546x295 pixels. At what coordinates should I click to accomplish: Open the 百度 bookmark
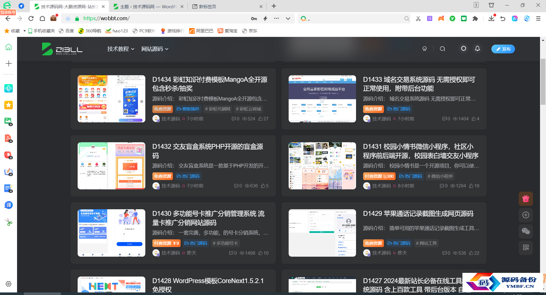pyautogui.click(x=66, y=31)
